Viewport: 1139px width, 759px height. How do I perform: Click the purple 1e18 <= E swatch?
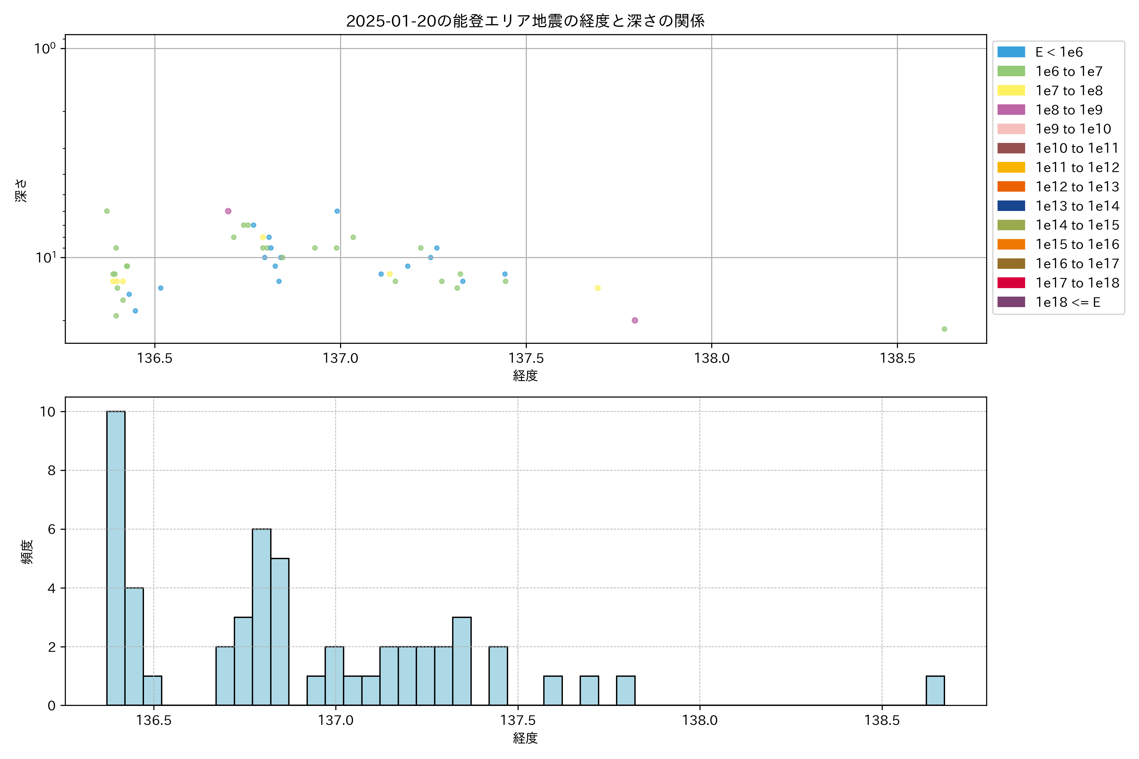[x=1011, y=302]
